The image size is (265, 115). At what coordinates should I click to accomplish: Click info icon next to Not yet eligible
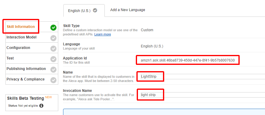click(41, 106)
